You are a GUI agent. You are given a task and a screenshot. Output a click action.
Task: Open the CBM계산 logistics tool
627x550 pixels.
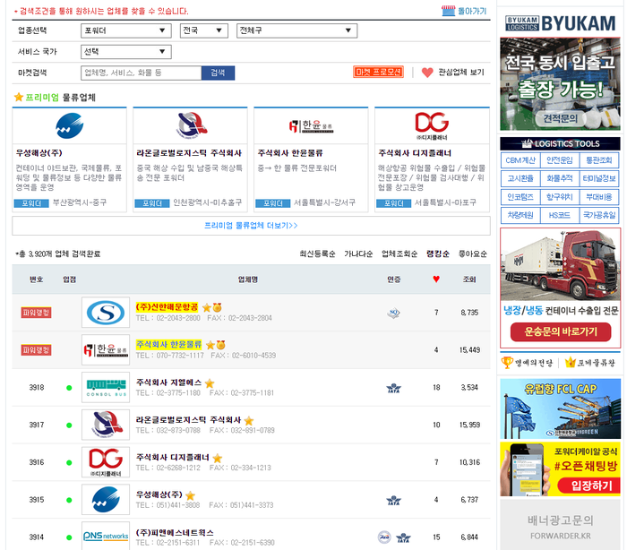(520, 160)
